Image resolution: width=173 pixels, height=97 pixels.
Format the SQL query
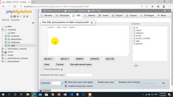[60, 64]
